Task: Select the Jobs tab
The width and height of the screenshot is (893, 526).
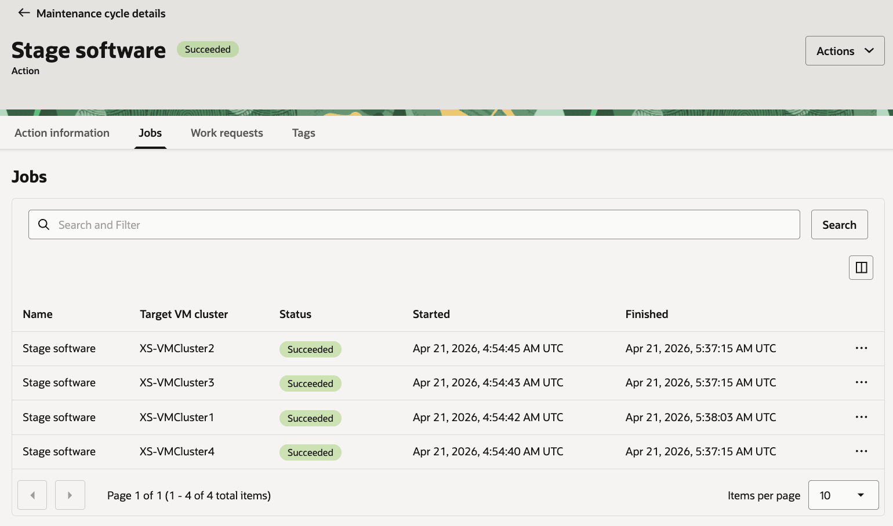Action: (x=150, y=133)
